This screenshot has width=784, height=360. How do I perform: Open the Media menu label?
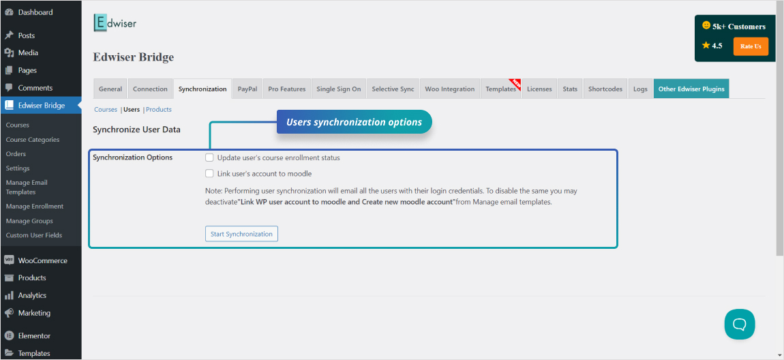[x=28, y=52]
